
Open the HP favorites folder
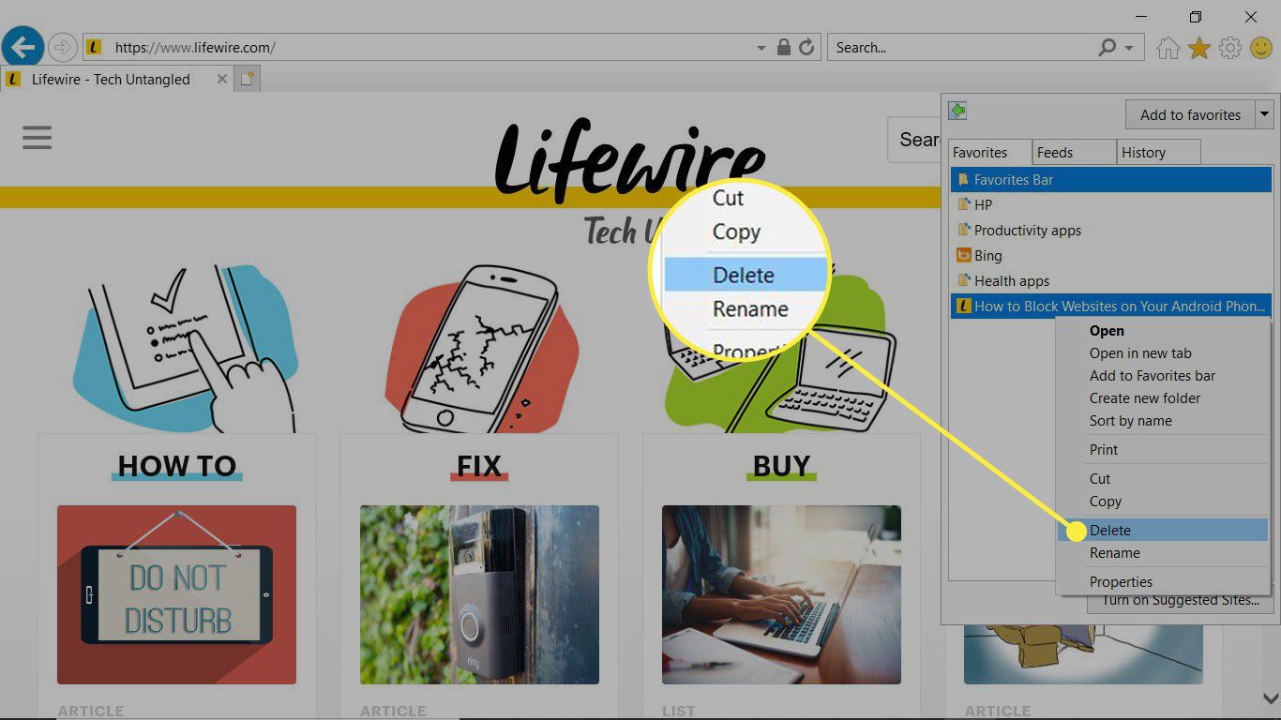tap(1111, 204)
